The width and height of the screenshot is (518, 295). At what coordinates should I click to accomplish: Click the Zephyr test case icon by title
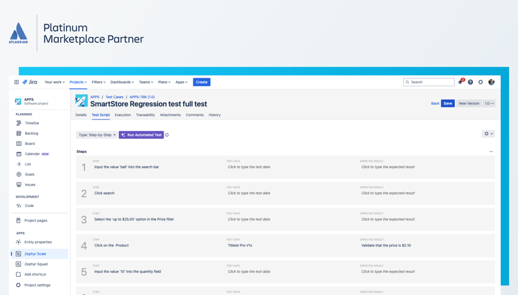point(81,101)
